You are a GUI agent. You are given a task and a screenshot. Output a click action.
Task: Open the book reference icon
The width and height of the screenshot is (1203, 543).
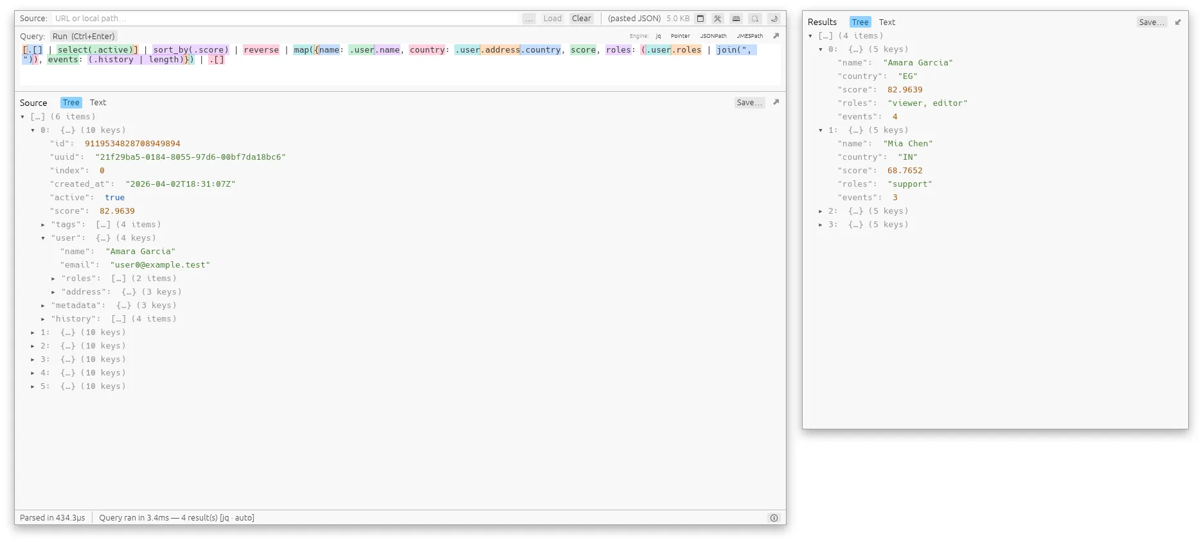(x=736, y=19)
